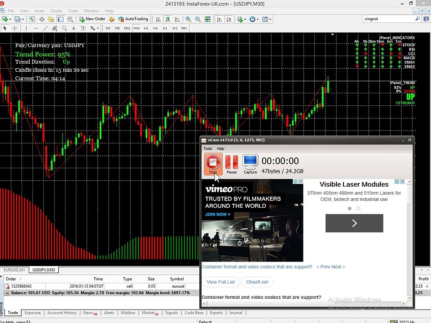This screenshot has width=431, height=323.
Task: Open the Strategy Tester icon
Action: (x=70, y=19)
